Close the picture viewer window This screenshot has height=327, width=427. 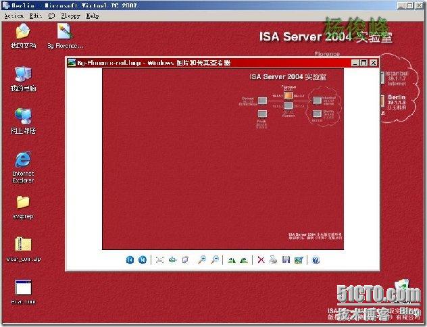374,63
